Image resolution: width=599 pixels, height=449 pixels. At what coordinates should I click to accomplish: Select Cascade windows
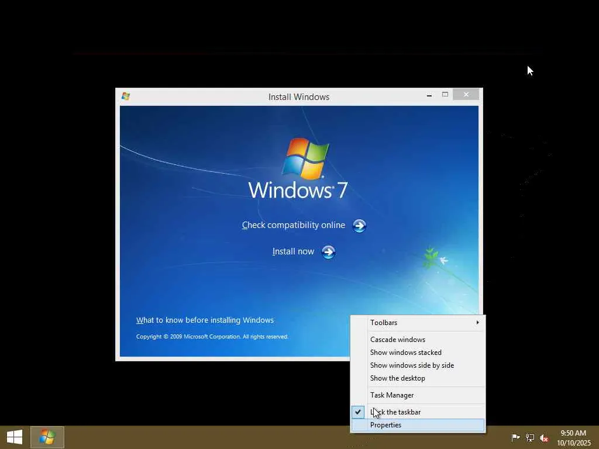click(x=418, y=340)
